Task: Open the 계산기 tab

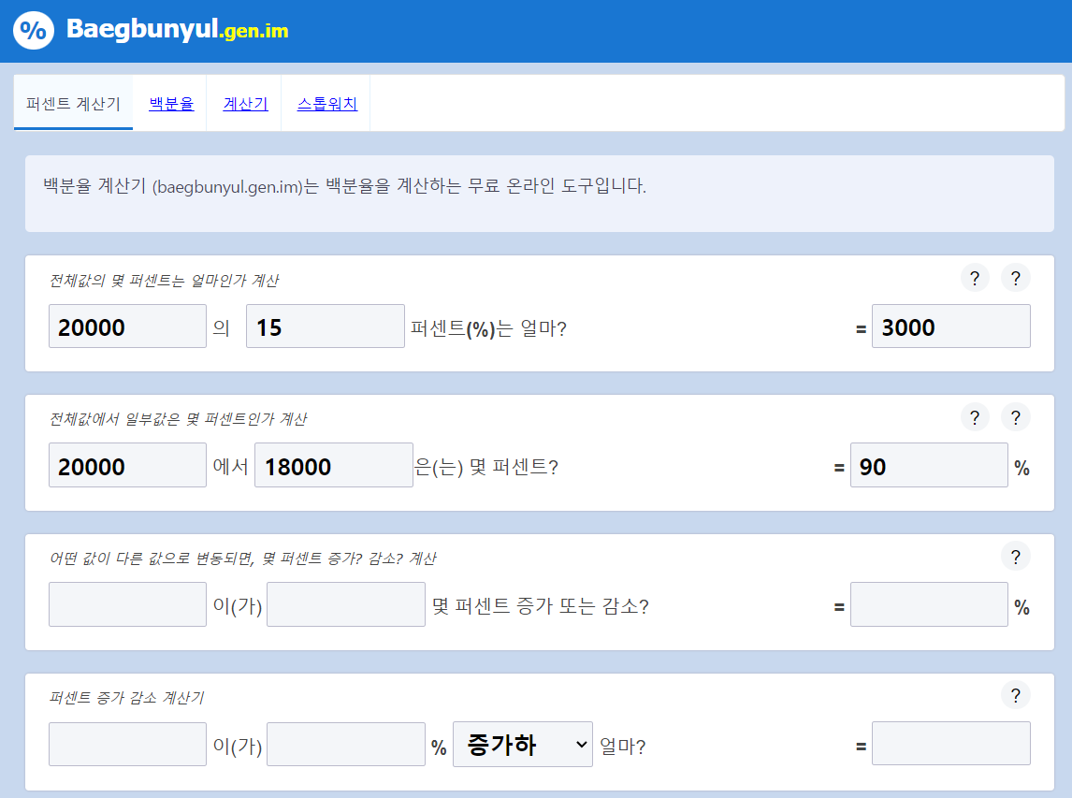Action: 243,103
